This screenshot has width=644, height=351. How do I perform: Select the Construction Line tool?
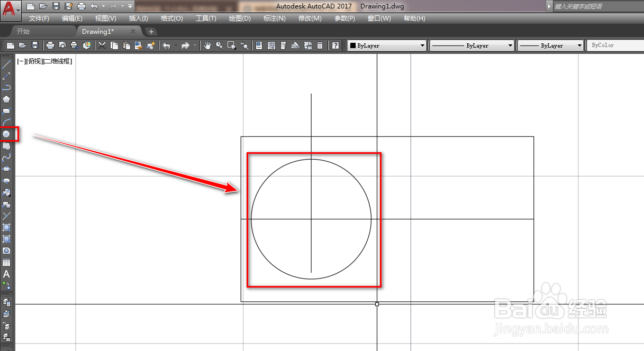pyautogui.click(x=6, y=76)
